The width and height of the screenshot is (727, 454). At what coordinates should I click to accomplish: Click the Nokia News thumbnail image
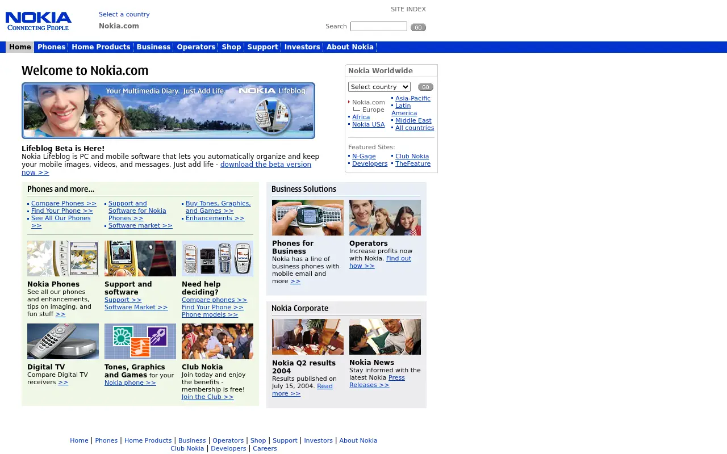click(385, 337)
